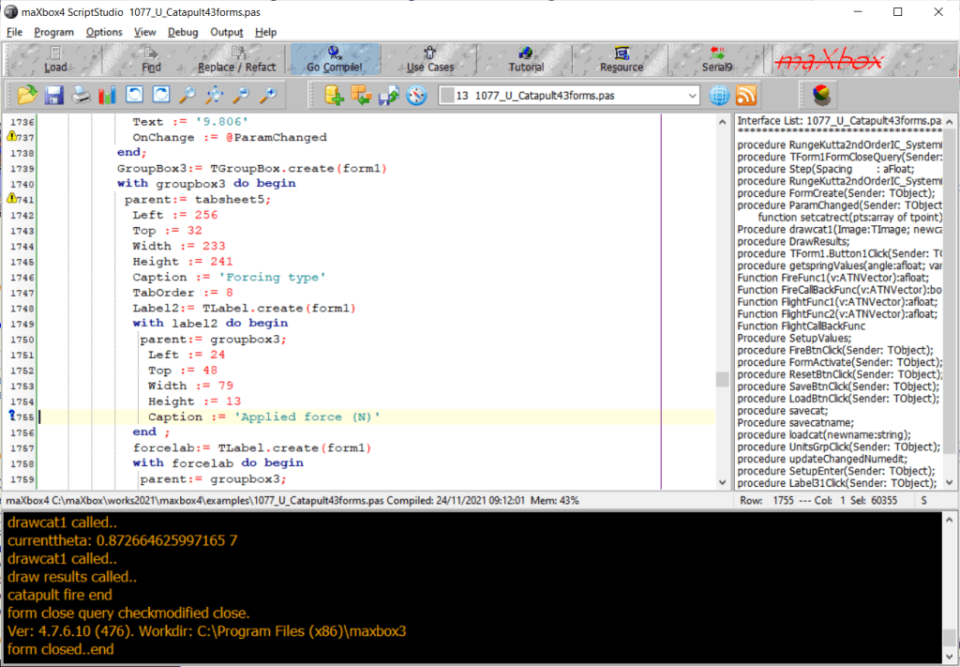This screenshot has width=960, height=667.
Task: Click the save floppy disk icon
Action: (x=53, y=95)
